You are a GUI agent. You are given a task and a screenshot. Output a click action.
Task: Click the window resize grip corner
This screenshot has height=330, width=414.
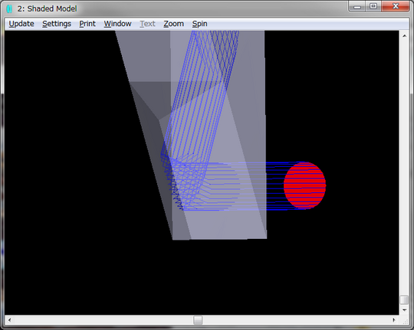(406, 321)
